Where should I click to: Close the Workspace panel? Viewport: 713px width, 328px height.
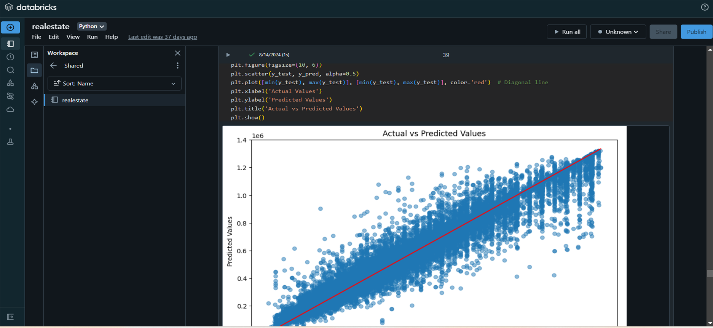(177, 53)
